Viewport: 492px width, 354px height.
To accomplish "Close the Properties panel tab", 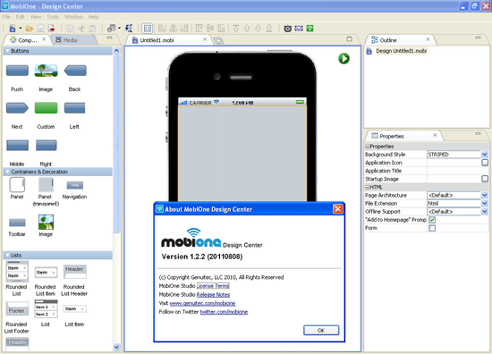I will tap(435, 136).
